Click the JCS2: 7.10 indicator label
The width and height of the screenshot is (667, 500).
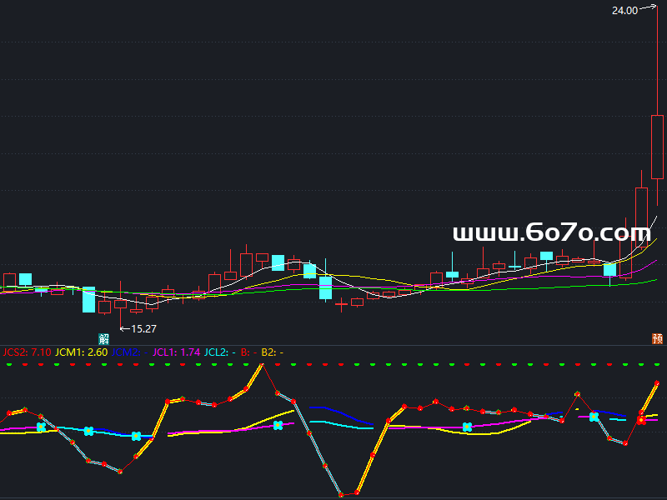click(27, 352)
